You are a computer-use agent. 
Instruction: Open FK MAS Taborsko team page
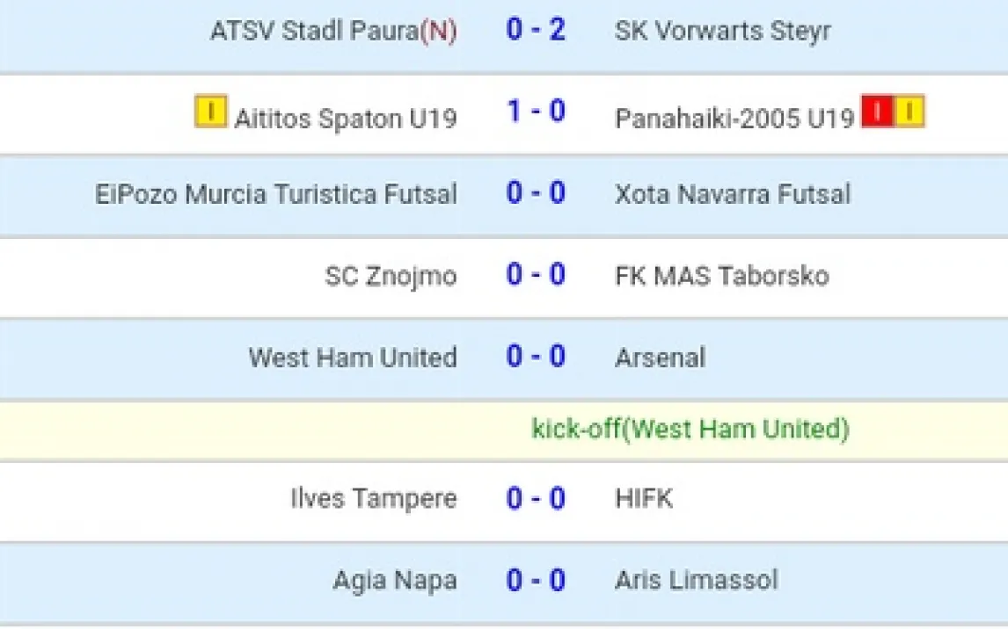tap(721, 276)
